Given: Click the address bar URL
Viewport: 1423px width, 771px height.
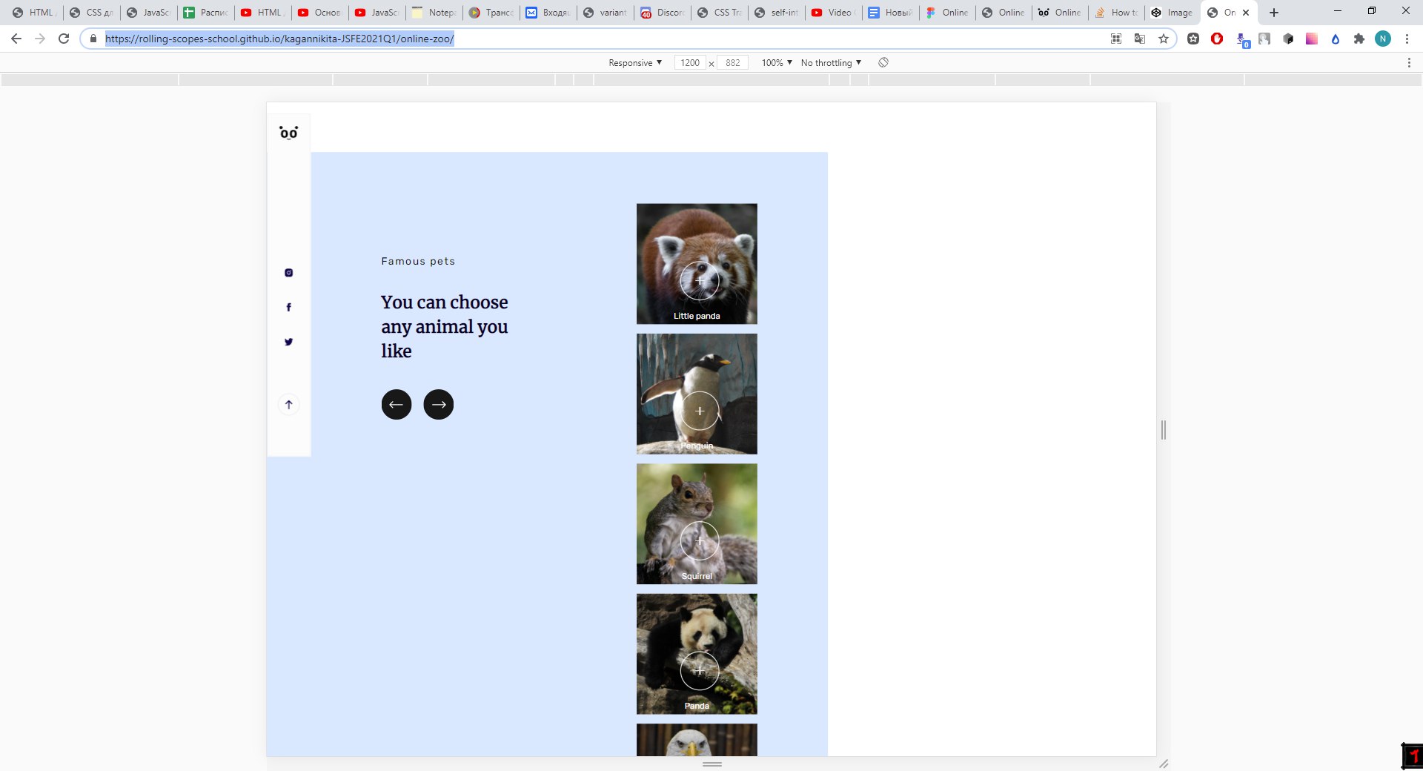Looking at the screenshot, I should [279, 39].
